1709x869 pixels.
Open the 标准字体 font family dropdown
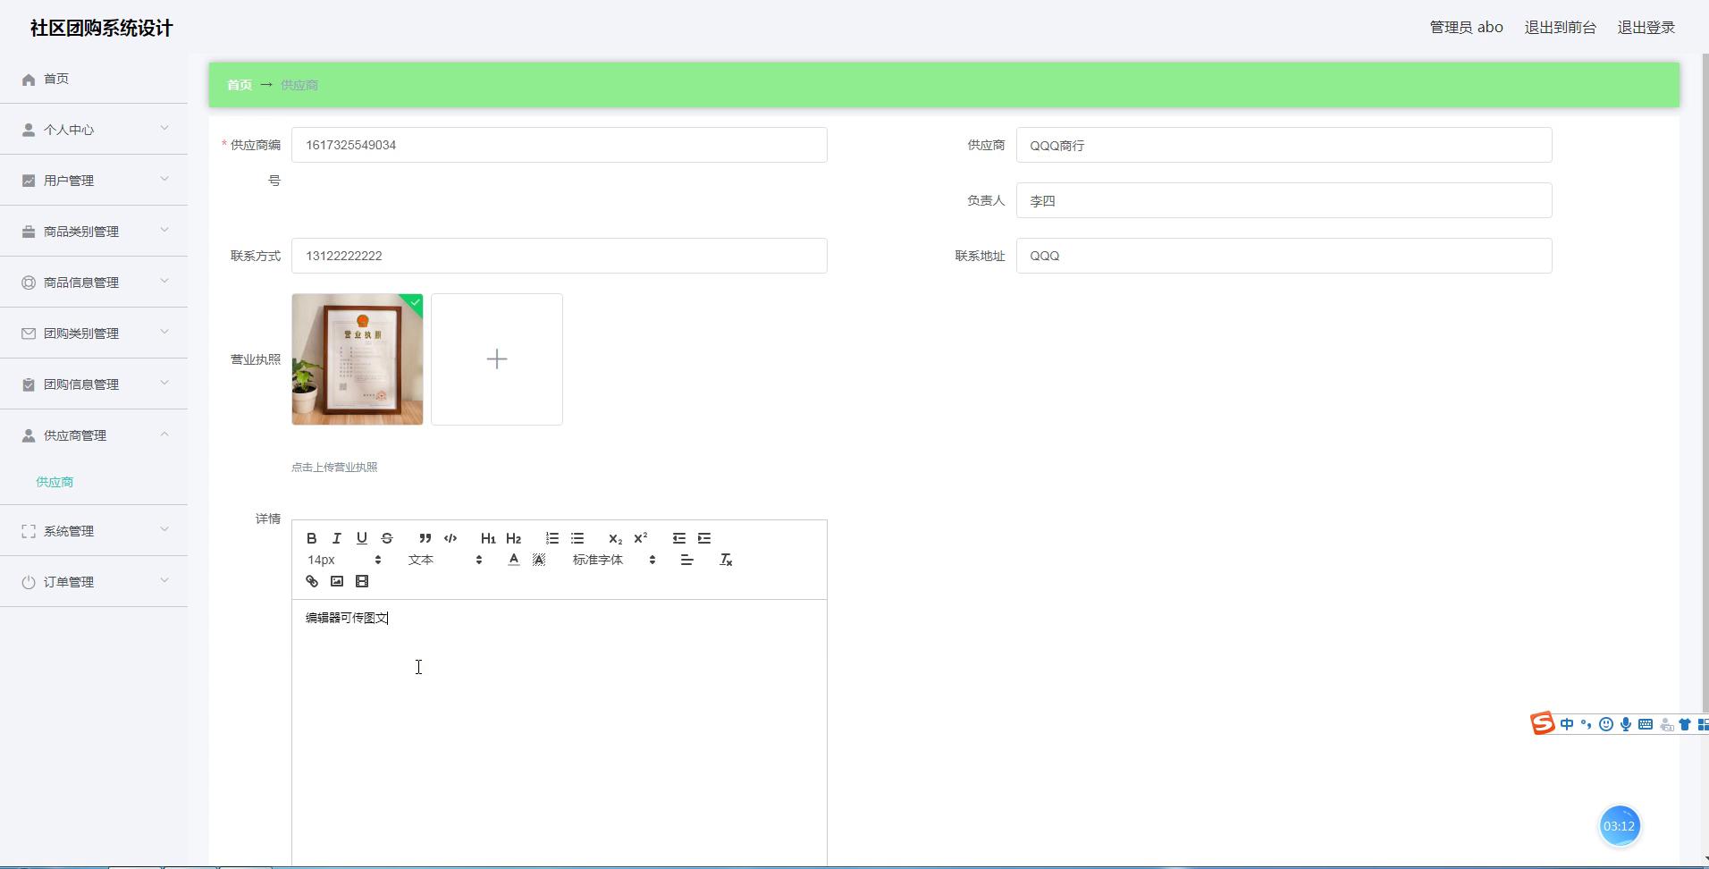pos(613,560)
